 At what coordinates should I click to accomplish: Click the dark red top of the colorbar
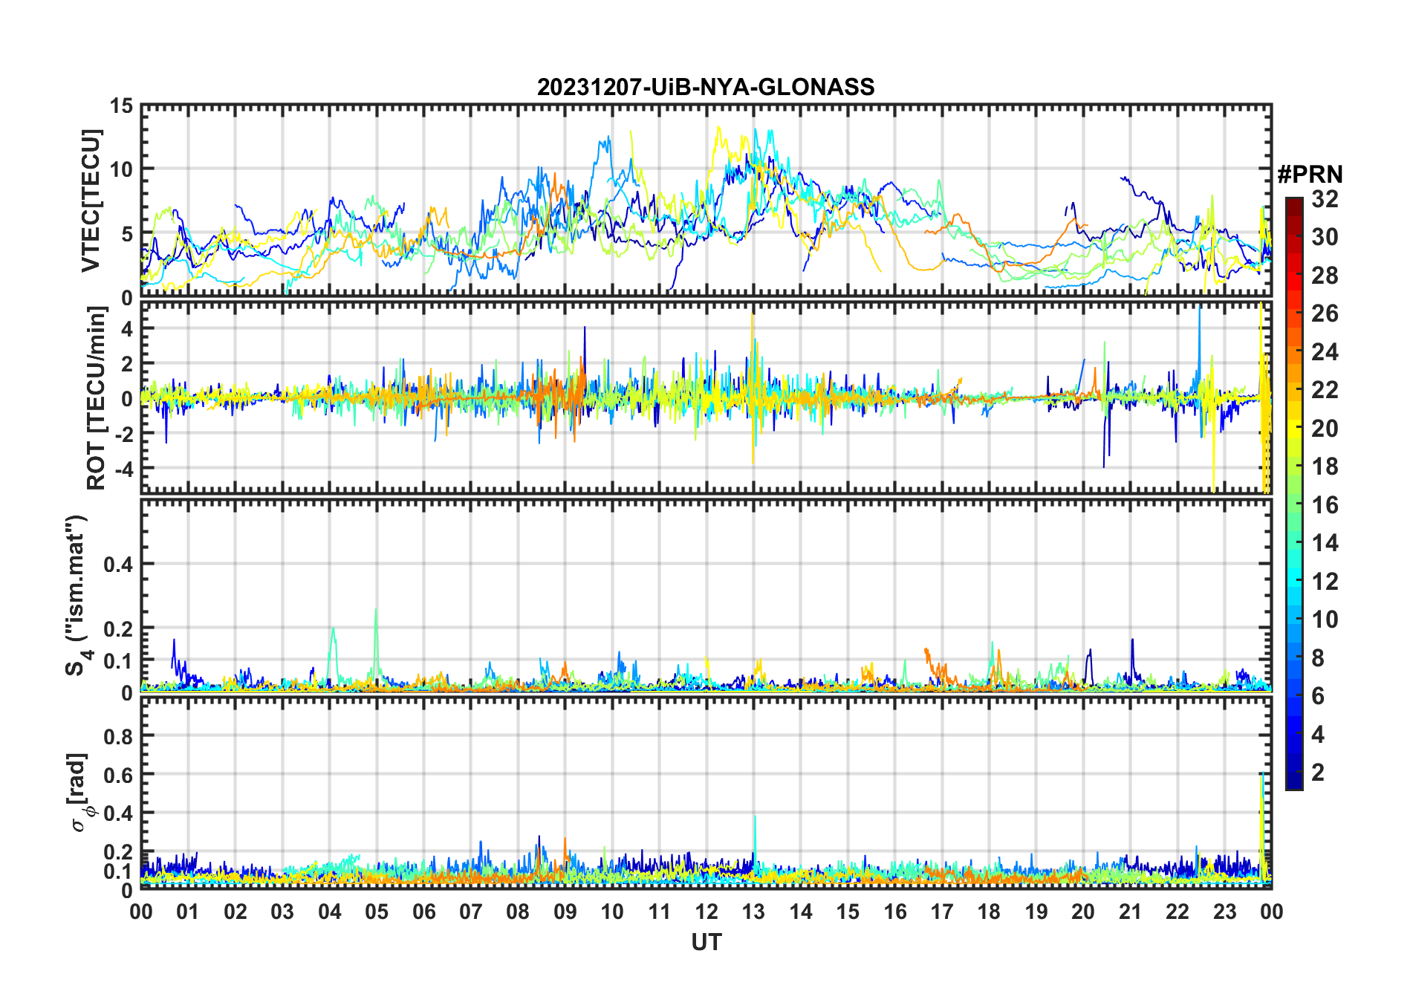1294,206
